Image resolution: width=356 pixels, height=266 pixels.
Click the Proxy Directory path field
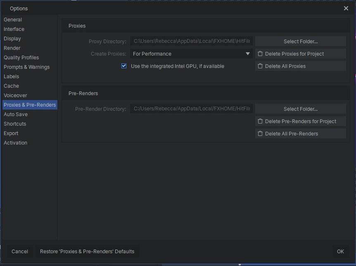pos(191,41)
